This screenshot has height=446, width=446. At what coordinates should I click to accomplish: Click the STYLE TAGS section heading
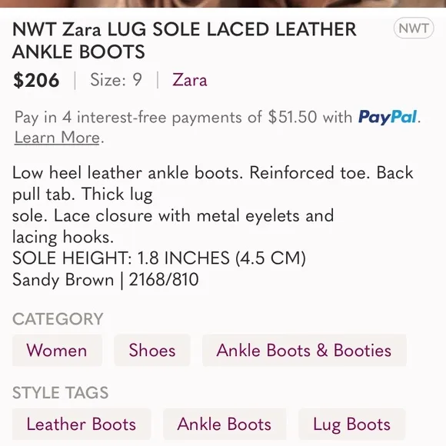(x=60, y=392)
